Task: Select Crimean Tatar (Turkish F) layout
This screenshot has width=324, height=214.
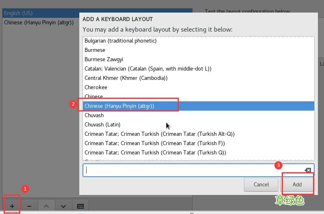Action: tap(154, 143)
